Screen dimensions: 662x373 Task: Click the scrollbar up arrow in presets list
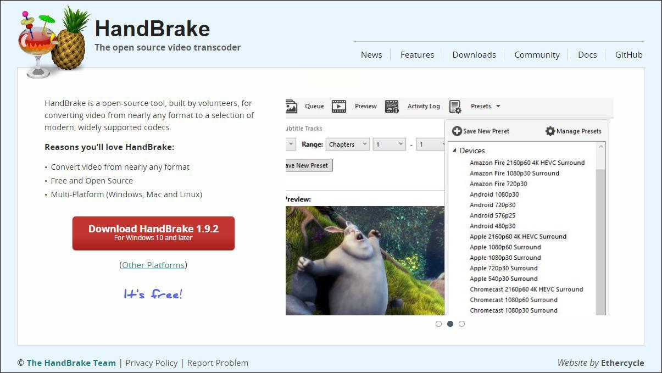coord(600,147)
